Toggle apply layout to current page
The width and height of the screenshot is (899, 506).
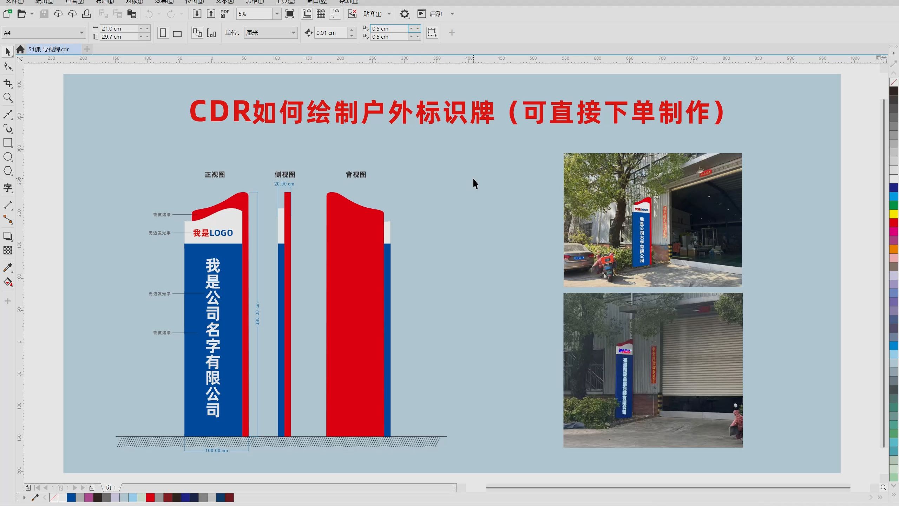click(211, 33)
